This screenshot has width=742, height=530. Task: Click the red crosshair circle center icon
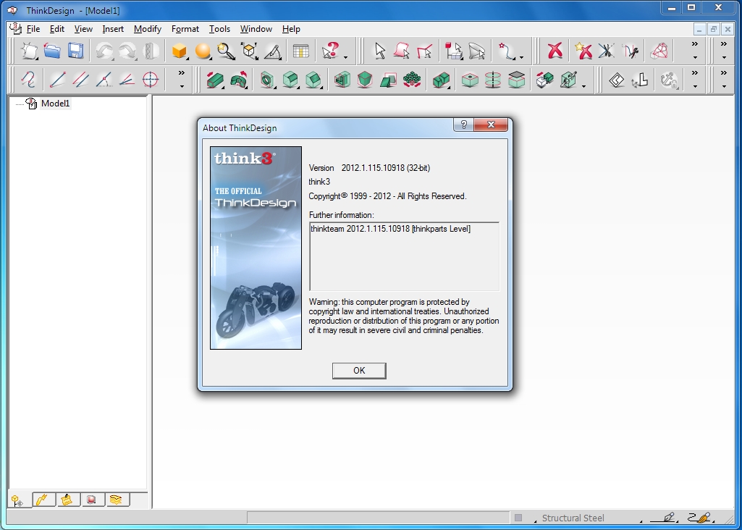coord(151,80)
